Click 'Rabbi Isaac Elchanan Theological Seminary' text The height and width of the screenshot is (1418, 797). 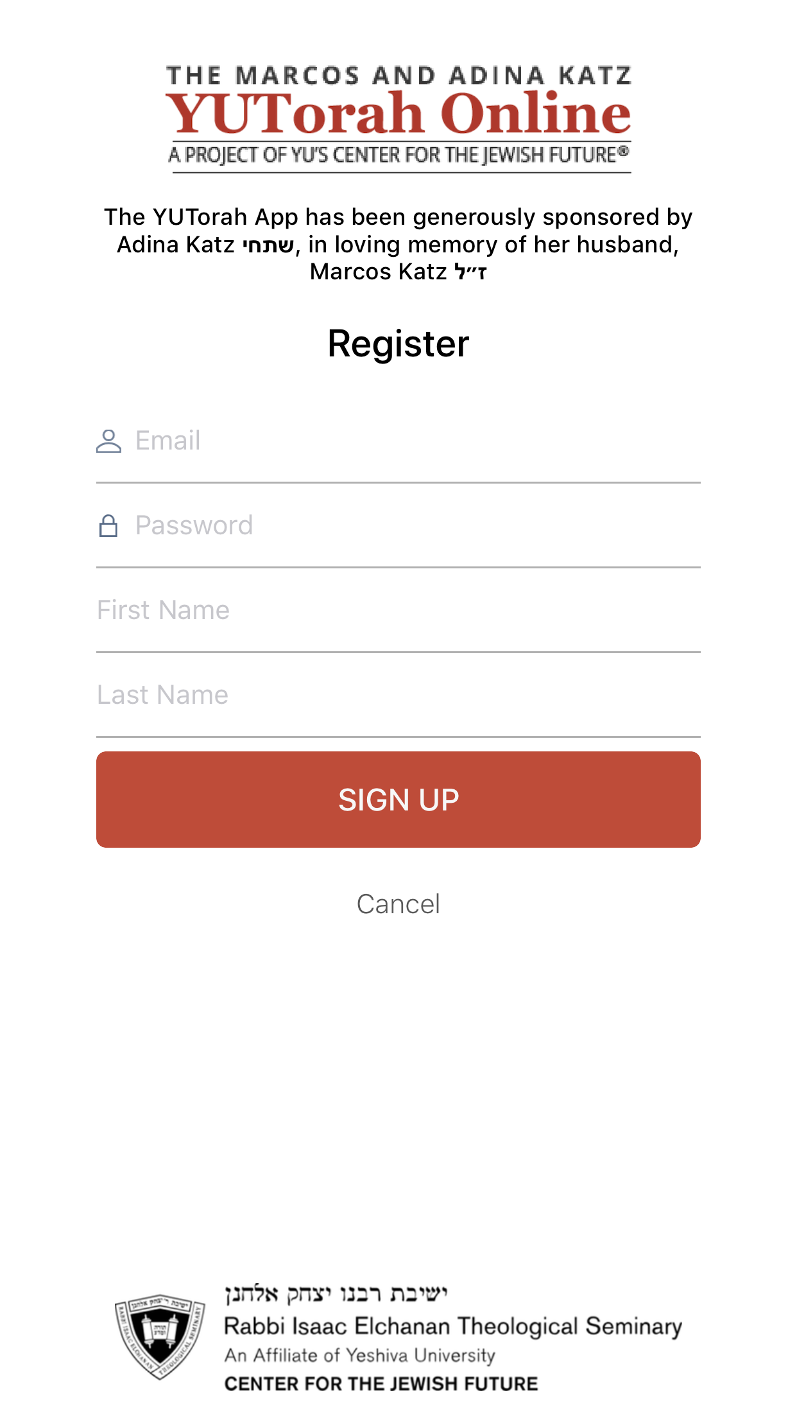[x=452, y=1326]
